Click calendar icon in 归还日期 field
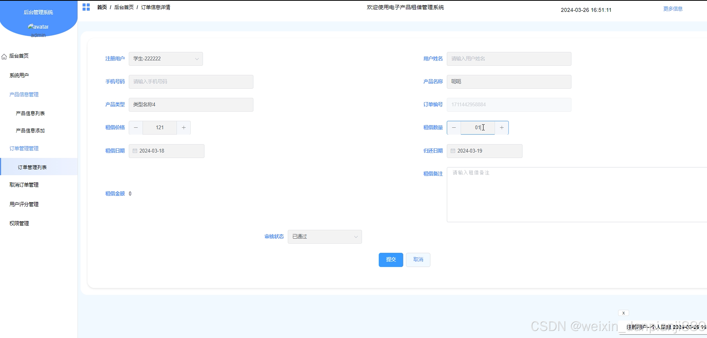This screenshot has width=707, height=338. coord(453,151)
